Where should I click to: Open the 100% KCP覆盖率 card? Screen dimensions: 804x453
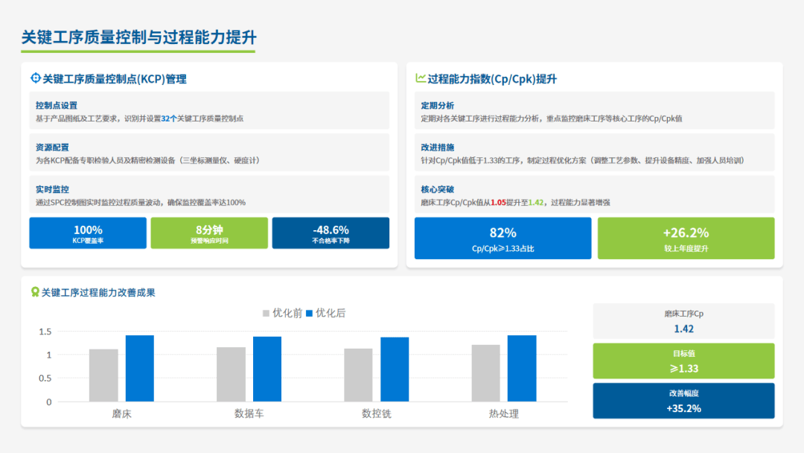coord(88,233)
